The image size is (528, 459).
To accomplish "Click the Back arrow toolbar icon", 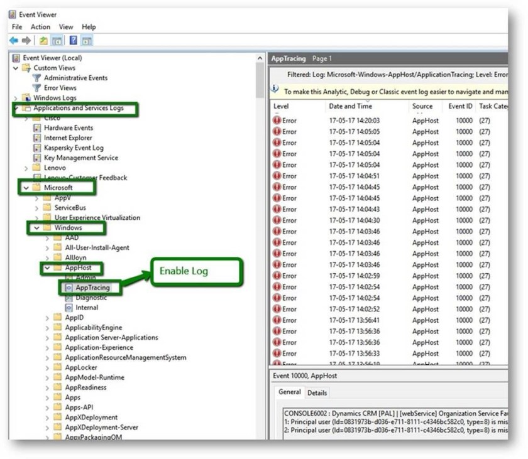I will click(14, 40).
